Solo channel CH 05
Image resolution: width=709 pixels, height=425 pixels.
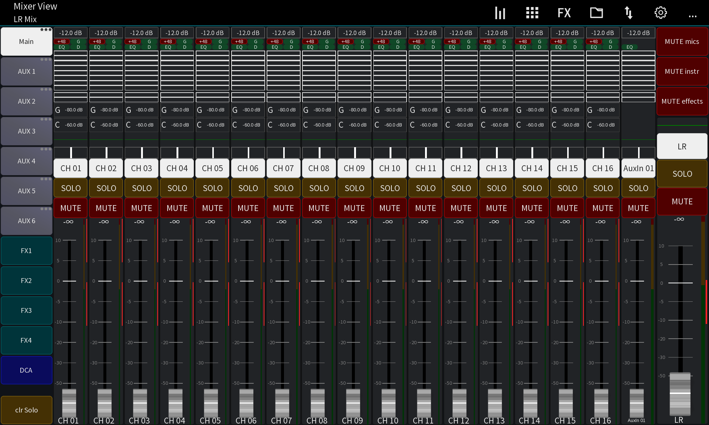(212, 188)
